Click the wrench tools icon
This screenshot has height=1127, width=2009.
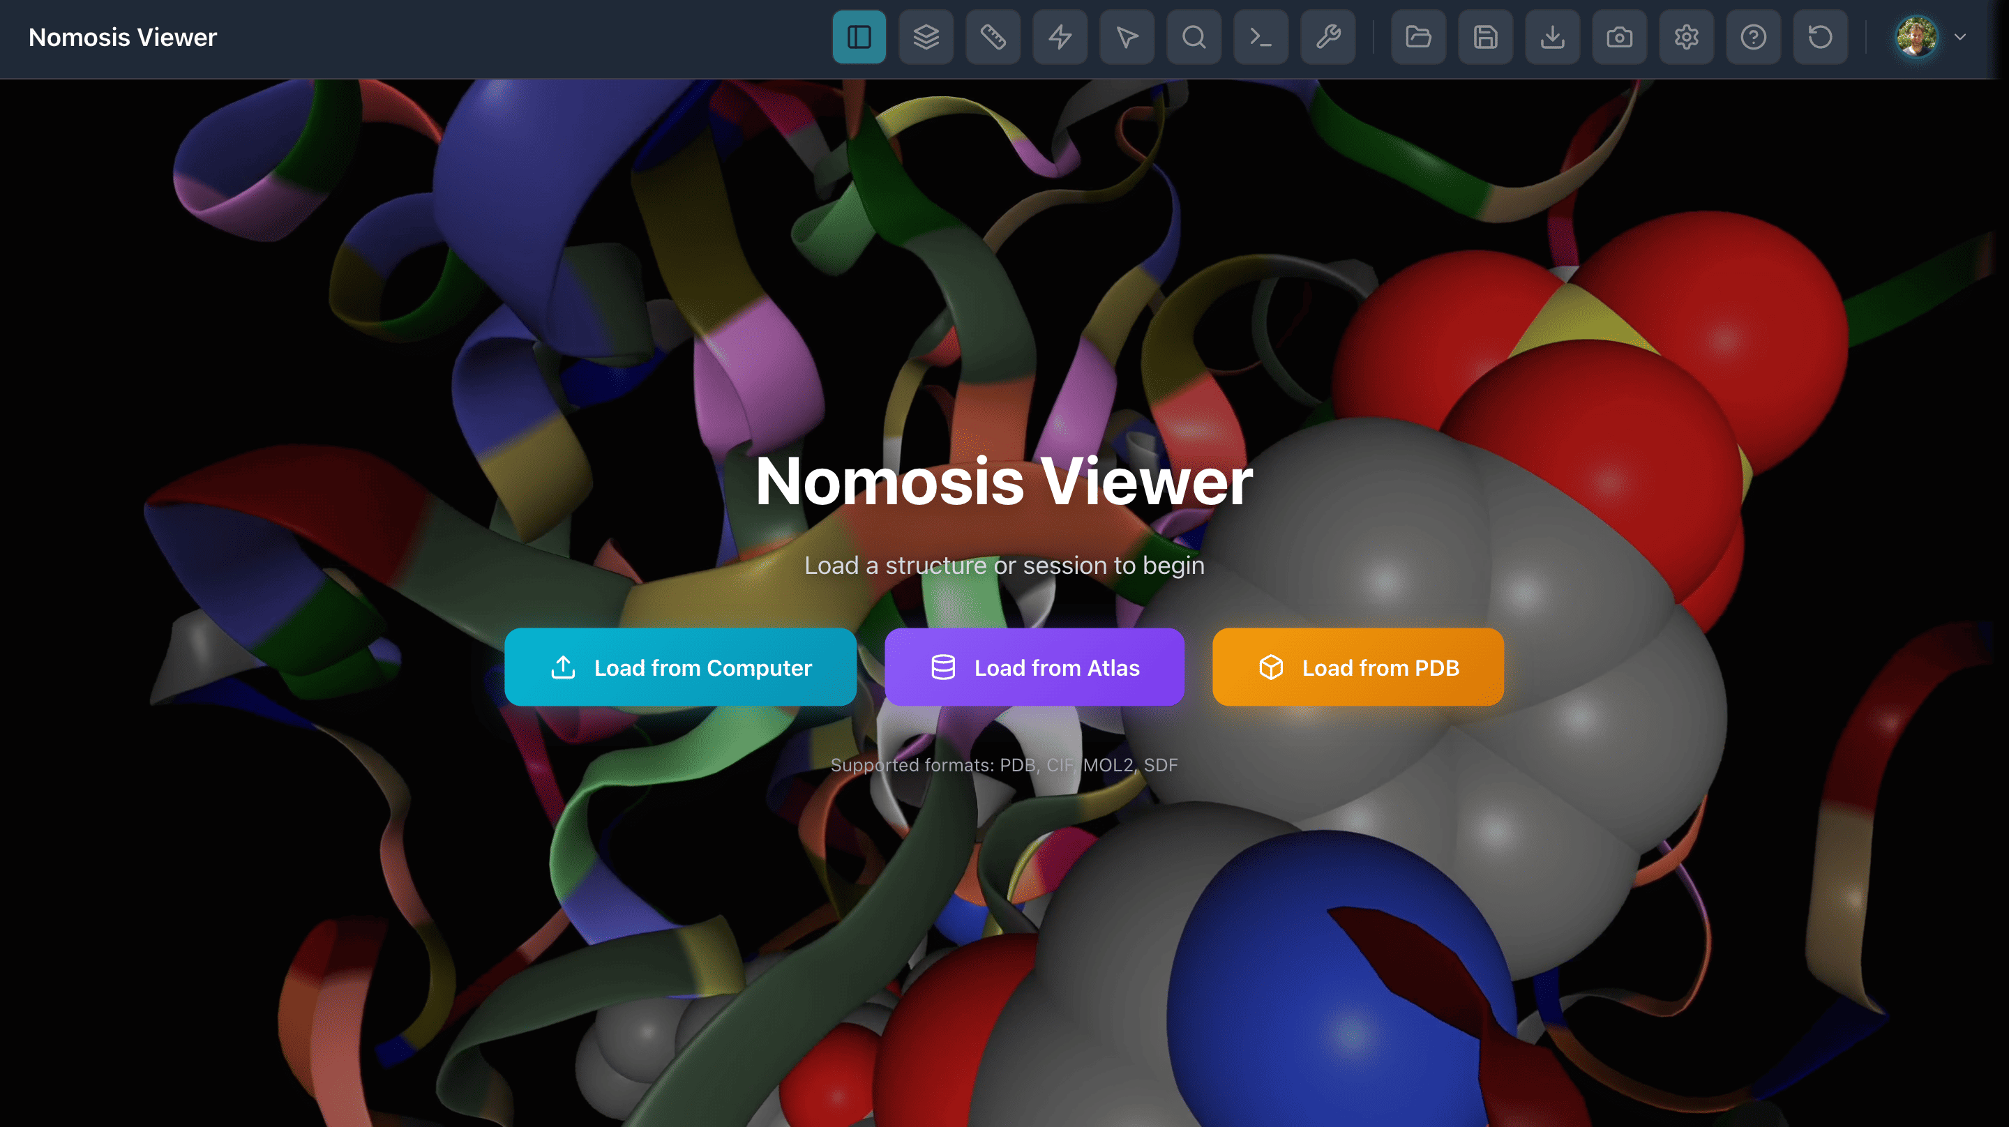pyautogui.click(x=1327, y=37)
